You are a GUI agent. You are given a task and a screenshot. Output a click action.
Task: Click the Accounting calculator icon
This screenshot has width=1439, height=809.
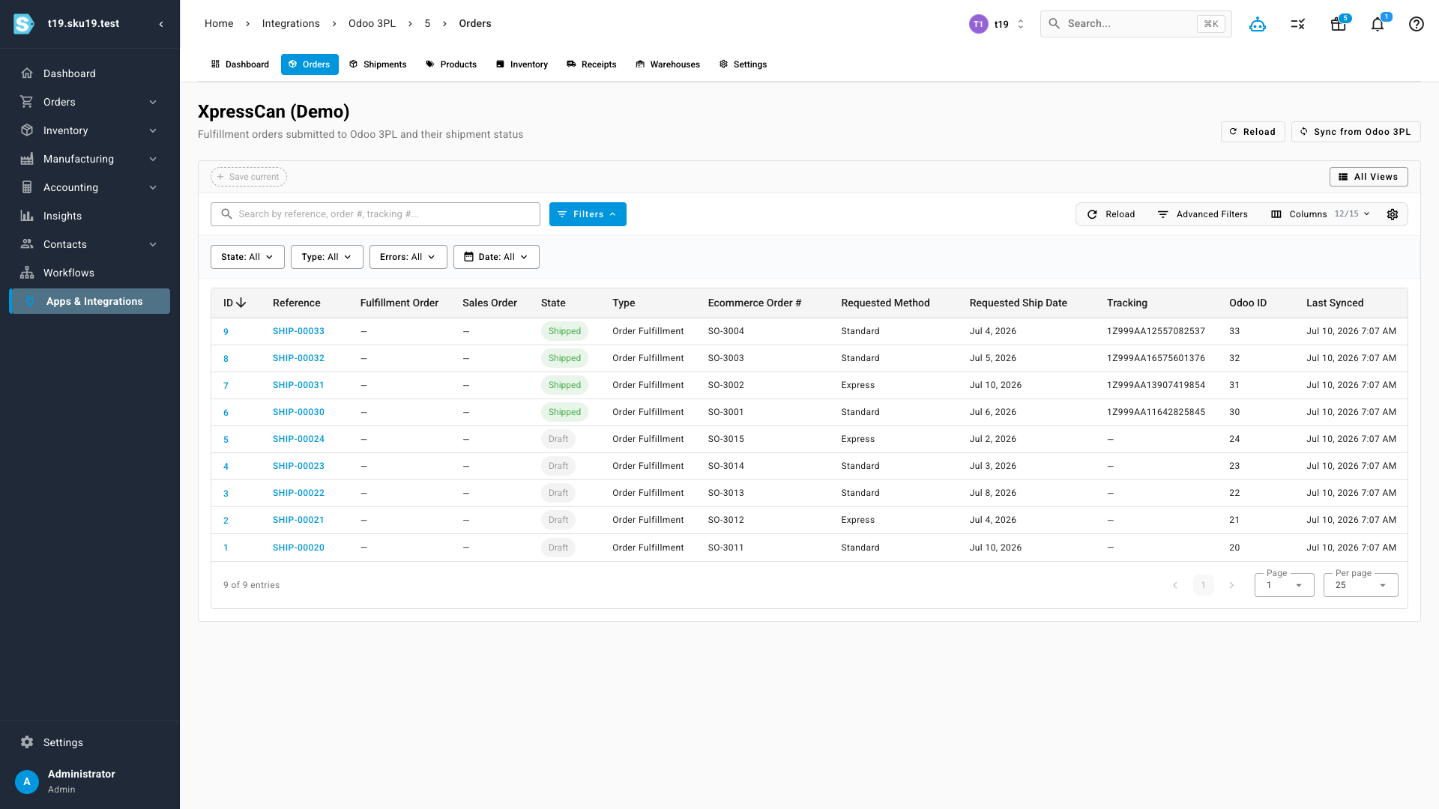27,187
